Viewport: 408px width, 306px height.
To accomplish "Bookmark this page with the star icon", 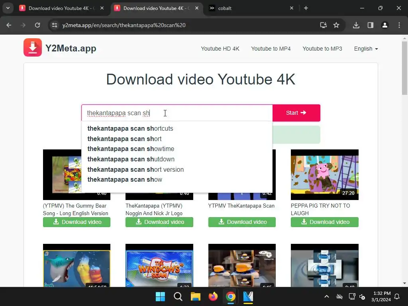I will (x=336, y=25).
